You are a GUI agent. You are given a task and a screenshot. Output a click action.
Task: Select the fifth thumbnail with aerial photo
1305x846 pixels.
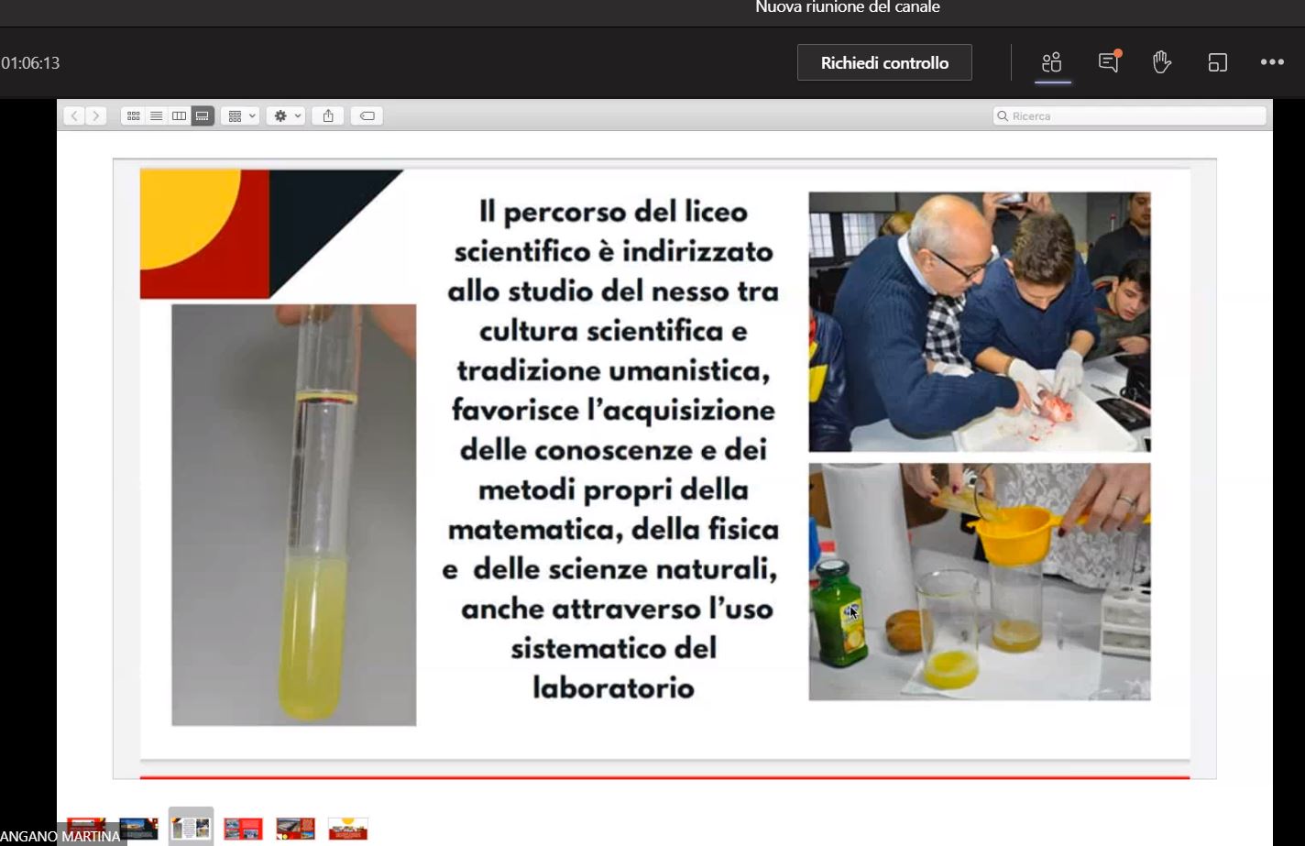pos(295,829)
